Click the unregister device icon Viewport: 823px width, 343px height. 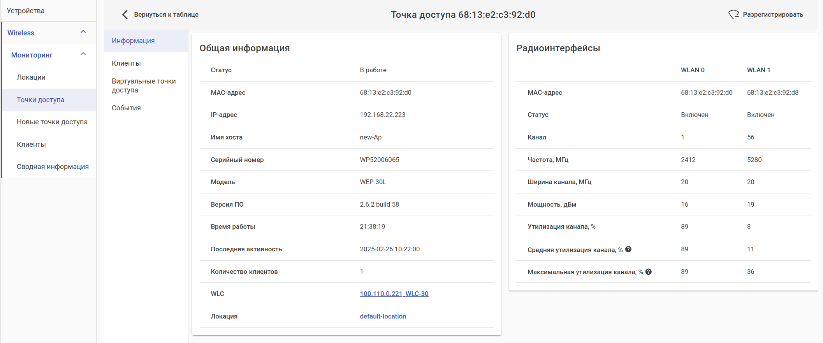(x=733, y=15)
